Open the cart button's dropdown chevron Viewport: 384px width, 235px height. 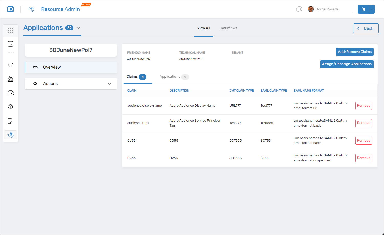372,9
